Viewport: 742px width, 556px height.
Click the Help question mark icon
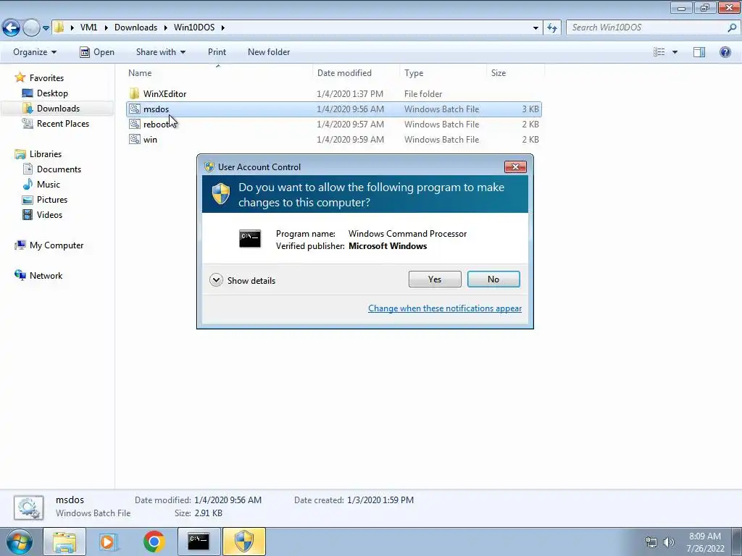(x=725, y=52)
